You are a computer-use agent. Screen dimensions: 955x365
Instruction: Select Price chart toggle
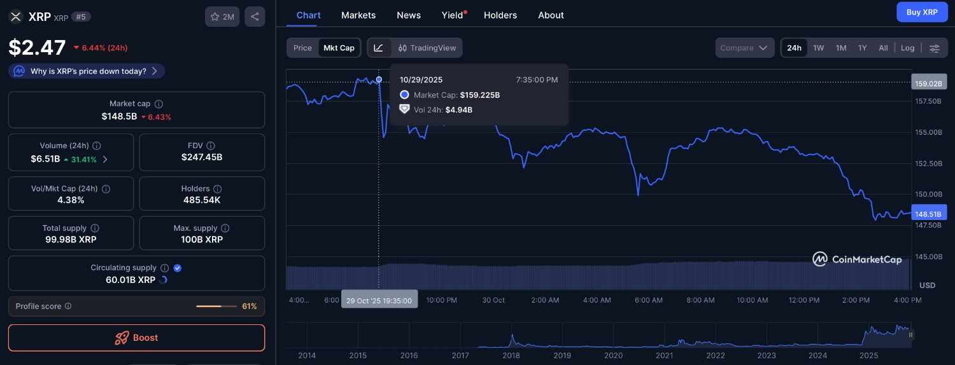tap(302, 48)
